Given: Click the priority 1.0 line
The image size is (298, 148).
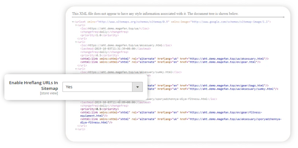Looking at the screenshot, I should tap(100, 35).
